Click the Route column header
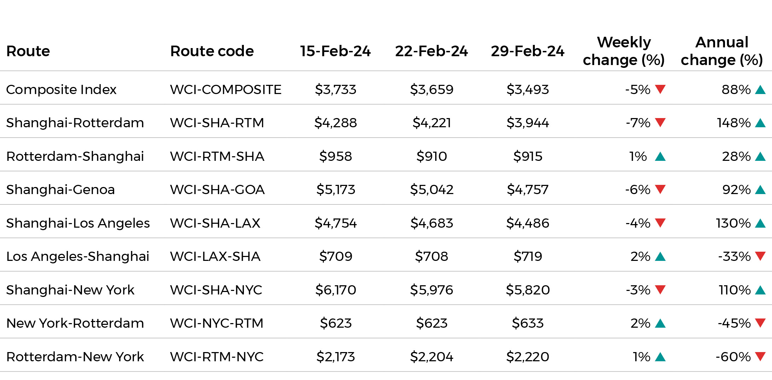This screenshot has width=772, height=380. pyautogui.click(x=28, y=51)
